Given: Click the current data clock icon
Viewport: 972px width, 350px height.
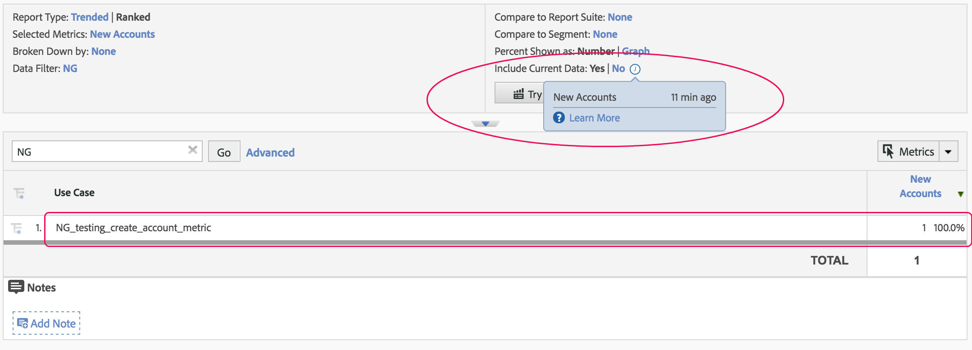Looking at the screenshot, I should tap(635, 69).
